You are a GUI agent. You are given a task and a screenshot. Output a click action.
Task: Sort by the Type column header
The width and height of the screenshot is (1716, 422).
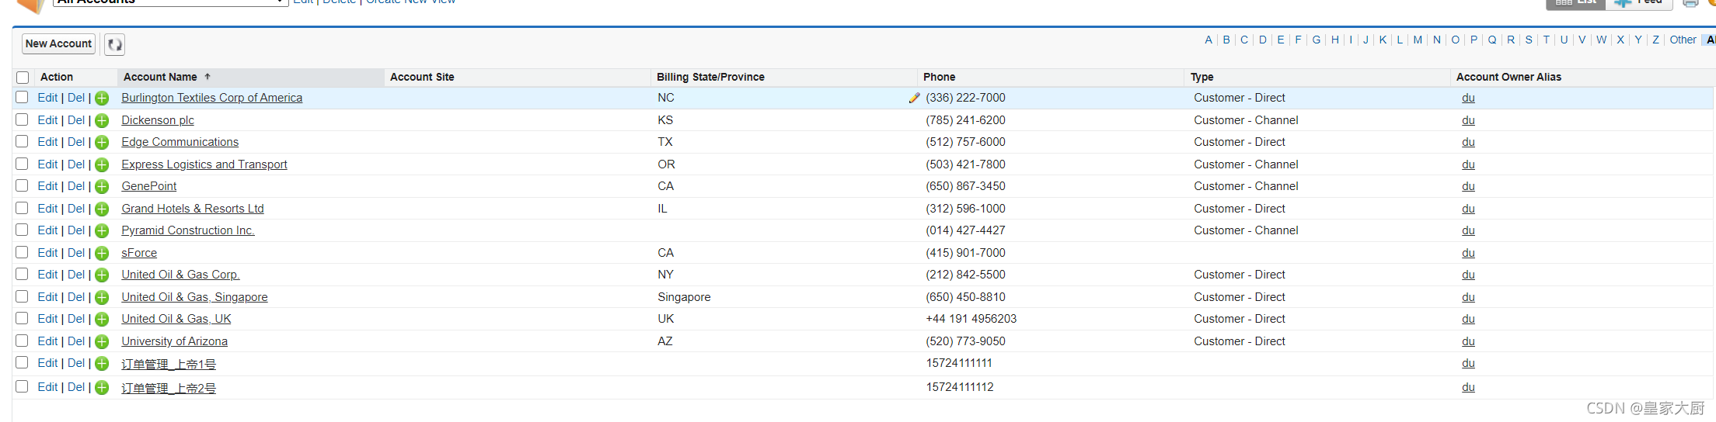(x=1202, y=77)
